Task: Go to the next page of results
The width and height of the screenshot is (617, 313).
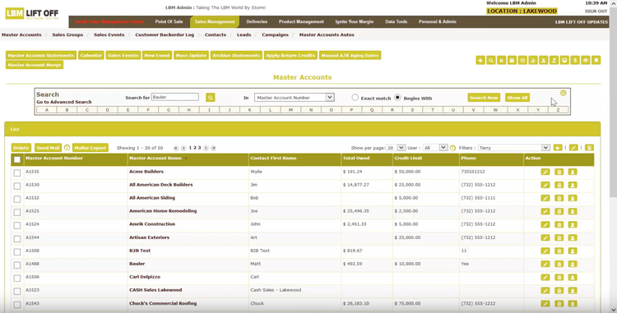Action: 206,148
